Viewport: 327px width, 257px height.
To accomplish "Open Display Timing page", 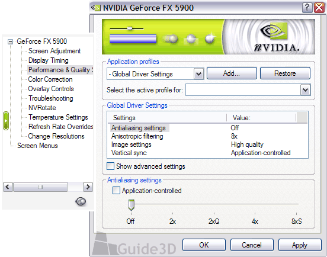I will [49, 60].
